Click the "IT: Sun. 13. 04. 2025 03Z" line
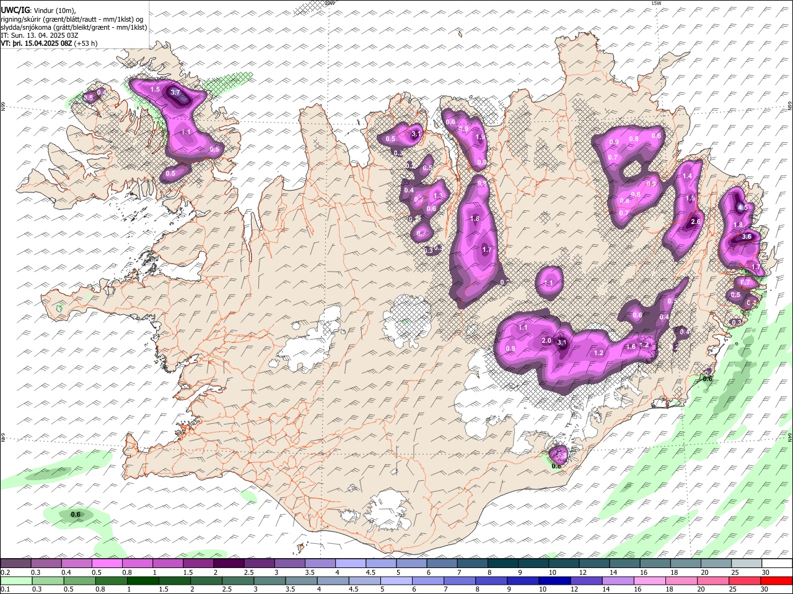793x594 pixels. coord(40,35)
